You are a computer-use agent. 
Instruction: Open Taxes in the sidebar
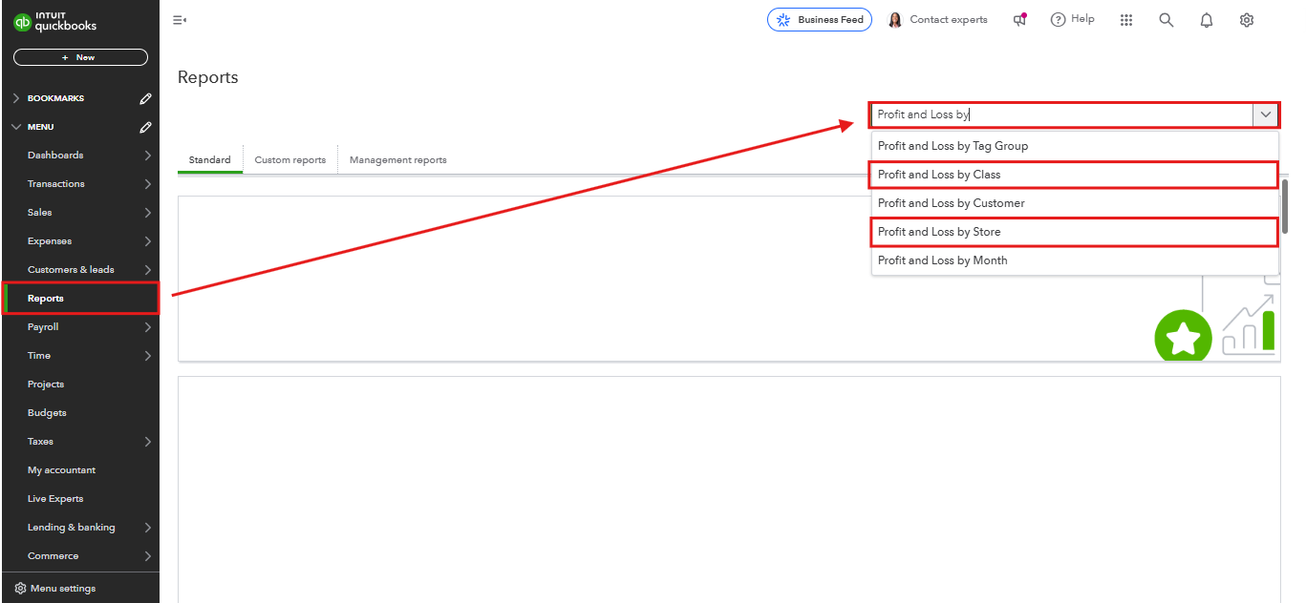(x=40, y=442)
